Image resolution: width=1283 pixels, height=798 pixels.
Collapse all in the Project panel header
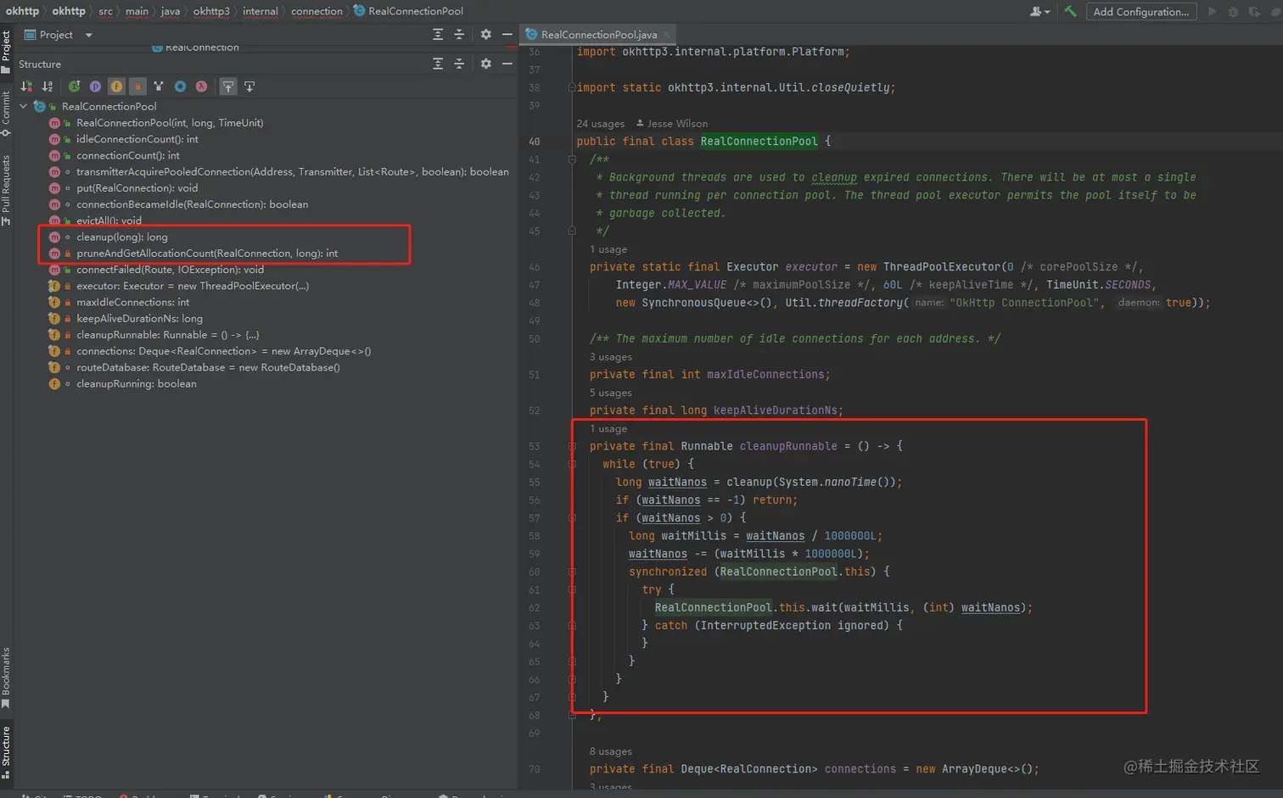tap(459, 35)
